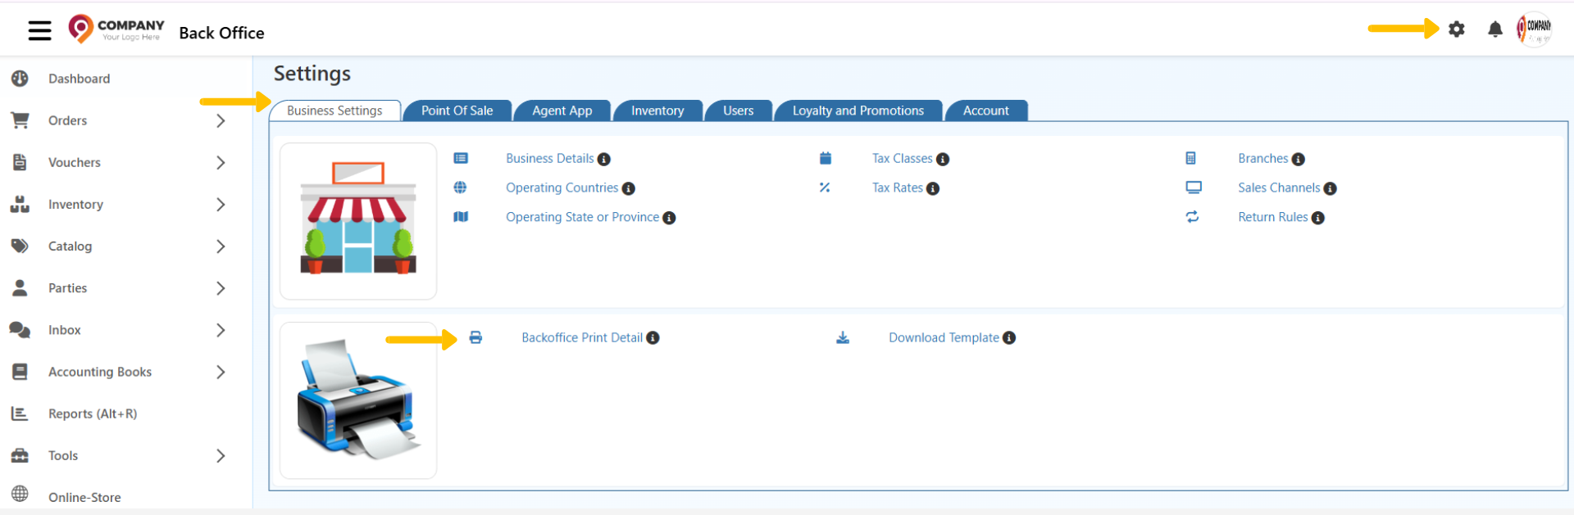Show info tooltip for Download Template
This screenshot has width=1574, height=515.
click(x=1009, y=337)
